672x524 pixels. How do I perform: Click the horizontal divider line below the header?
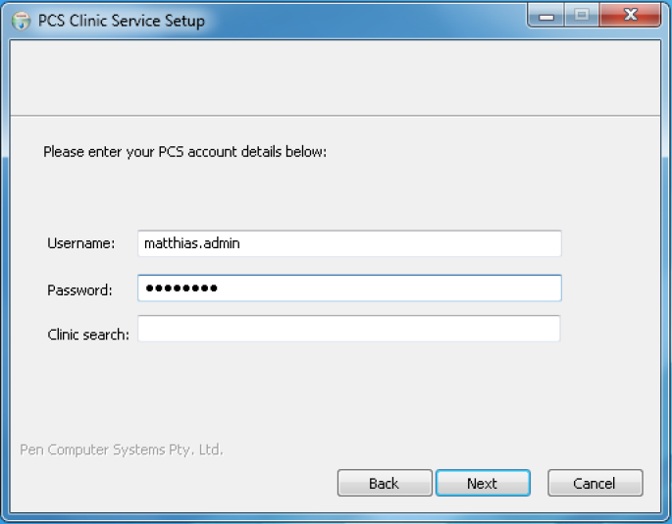pos(336,116)
